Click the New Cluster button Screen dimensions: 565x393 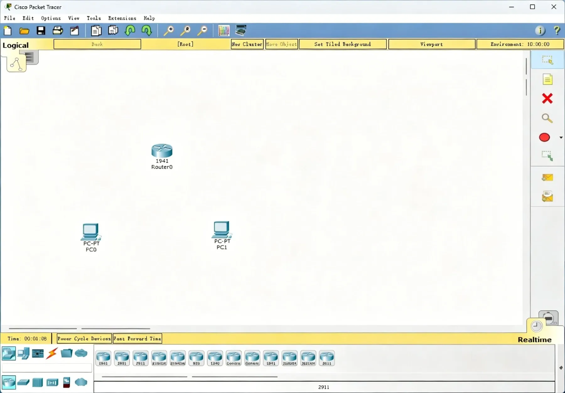(247, 44)
